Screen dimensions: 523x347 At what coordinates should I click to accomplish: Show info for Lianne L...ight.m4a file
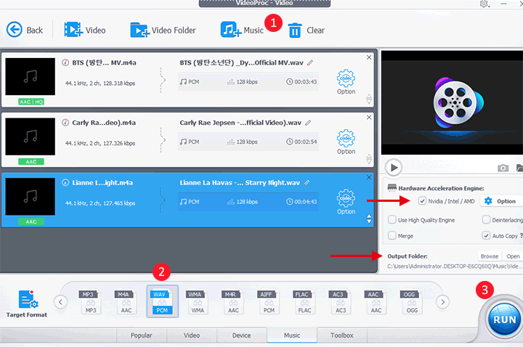pos(65,183)
